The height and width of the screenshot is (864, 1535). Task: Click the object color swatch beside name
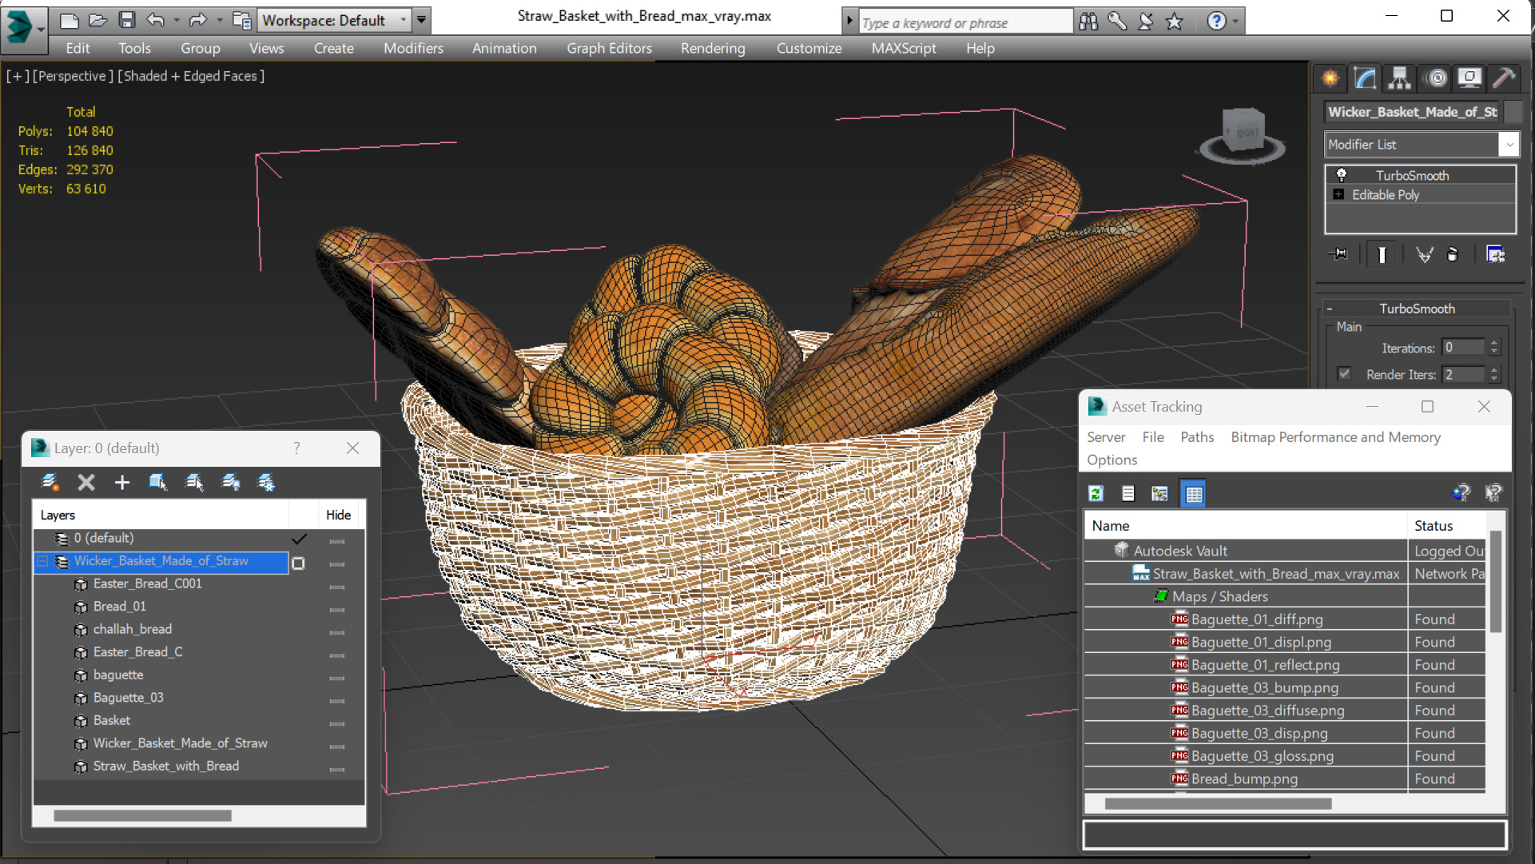[x=1513, y=112]
